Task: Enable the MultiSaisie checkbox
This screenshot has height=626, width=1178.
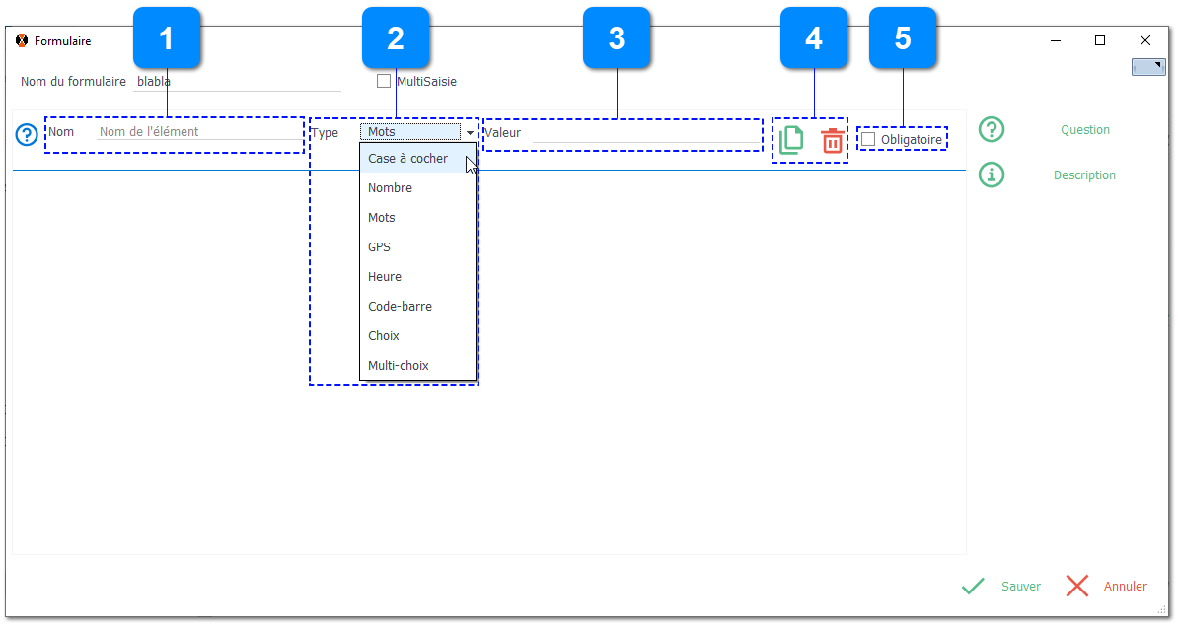Action: (384, 82)
